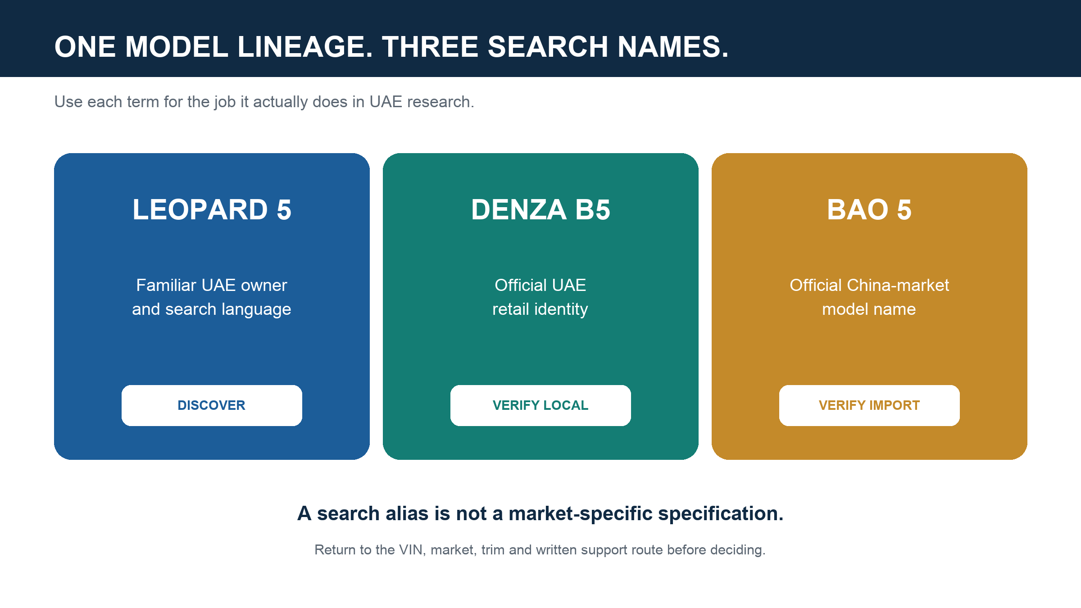Click the DISCOVER button
The height and width of the screenshot is (608, 1081).
click(x=212, y=405)
